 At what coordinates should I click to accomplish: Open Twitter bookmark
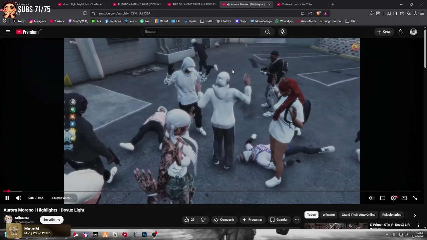(x=19, y=21)
